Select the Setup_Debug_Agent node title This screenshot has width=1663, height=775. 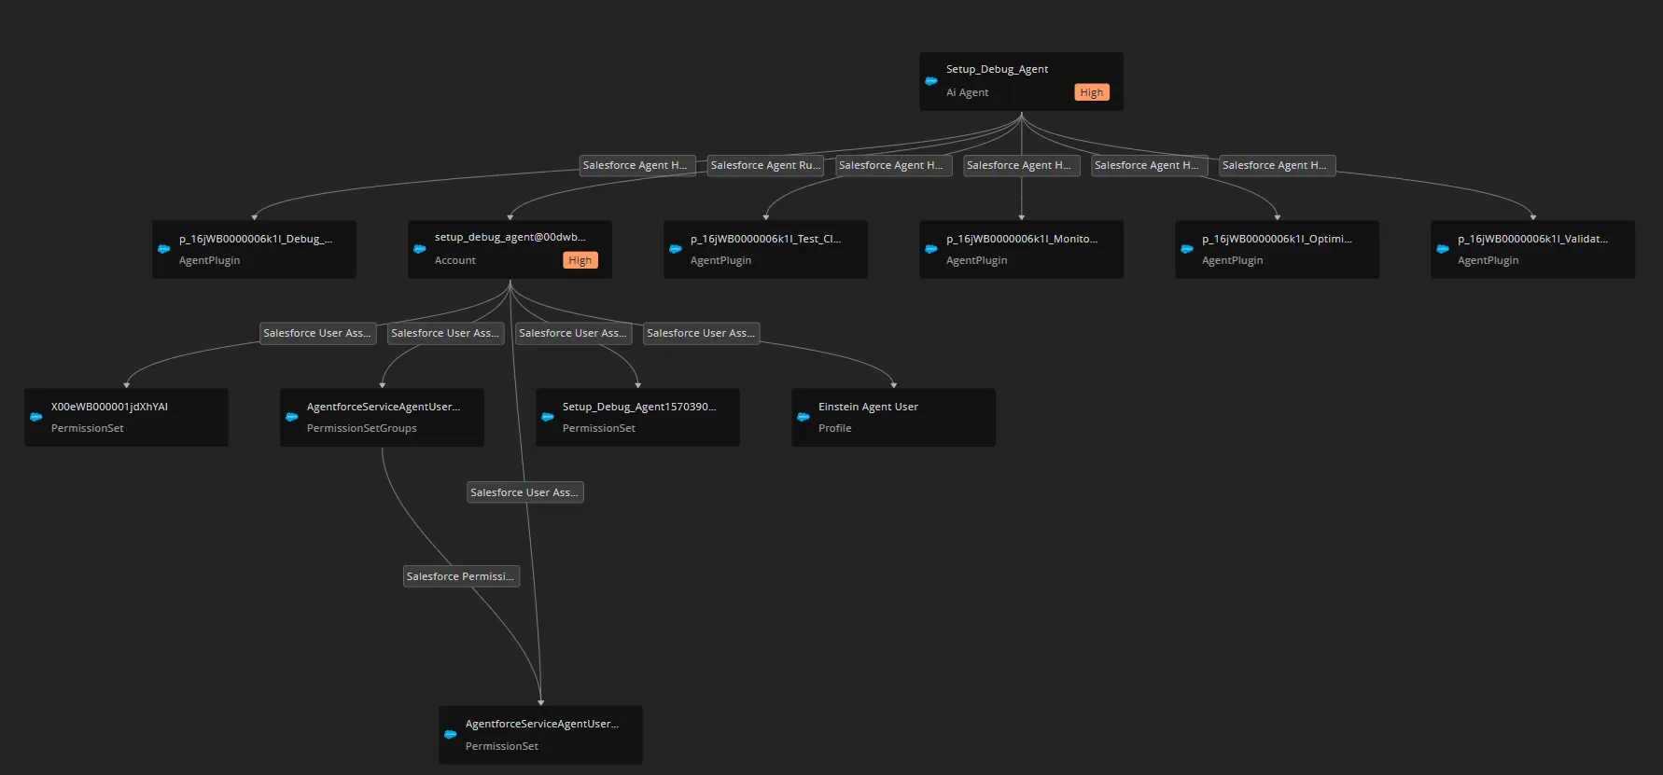pyautogui.click(x=997, y=69)
